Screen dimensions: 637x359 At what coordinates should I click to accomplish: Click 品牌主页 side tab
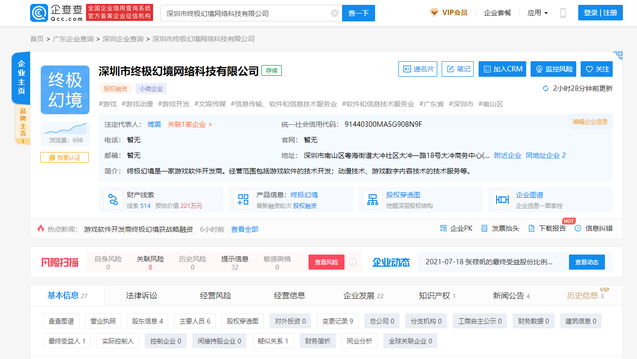(x=23, y=125)
